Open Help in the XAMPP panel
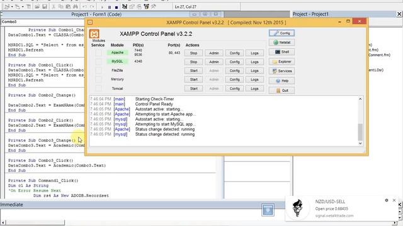This screenshot has height=226, width=403. (x=281, y=81)
